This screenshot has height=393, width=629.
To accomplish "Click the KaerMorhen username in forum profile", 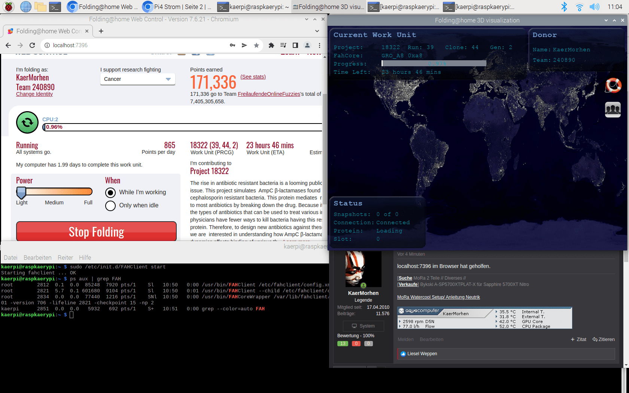I will point(363,293).
